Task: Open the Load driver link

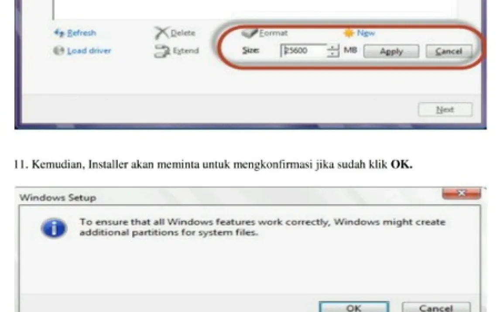Action: pos(89,51)
